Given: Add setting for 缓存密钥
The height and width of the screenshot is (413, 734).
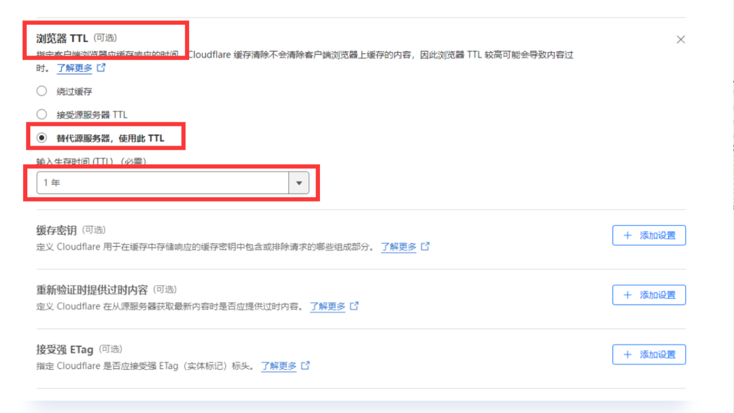Looking at the screenshot, I should click(x=649, y=235).
